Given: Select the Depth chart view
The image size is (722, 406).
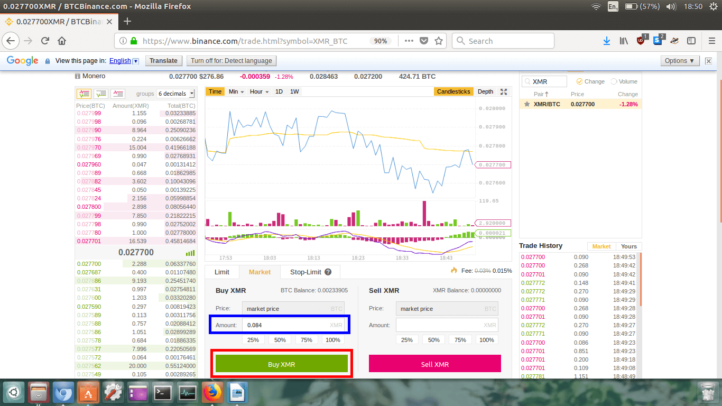Looking at the screenshot, I should [x=485, y=91].
